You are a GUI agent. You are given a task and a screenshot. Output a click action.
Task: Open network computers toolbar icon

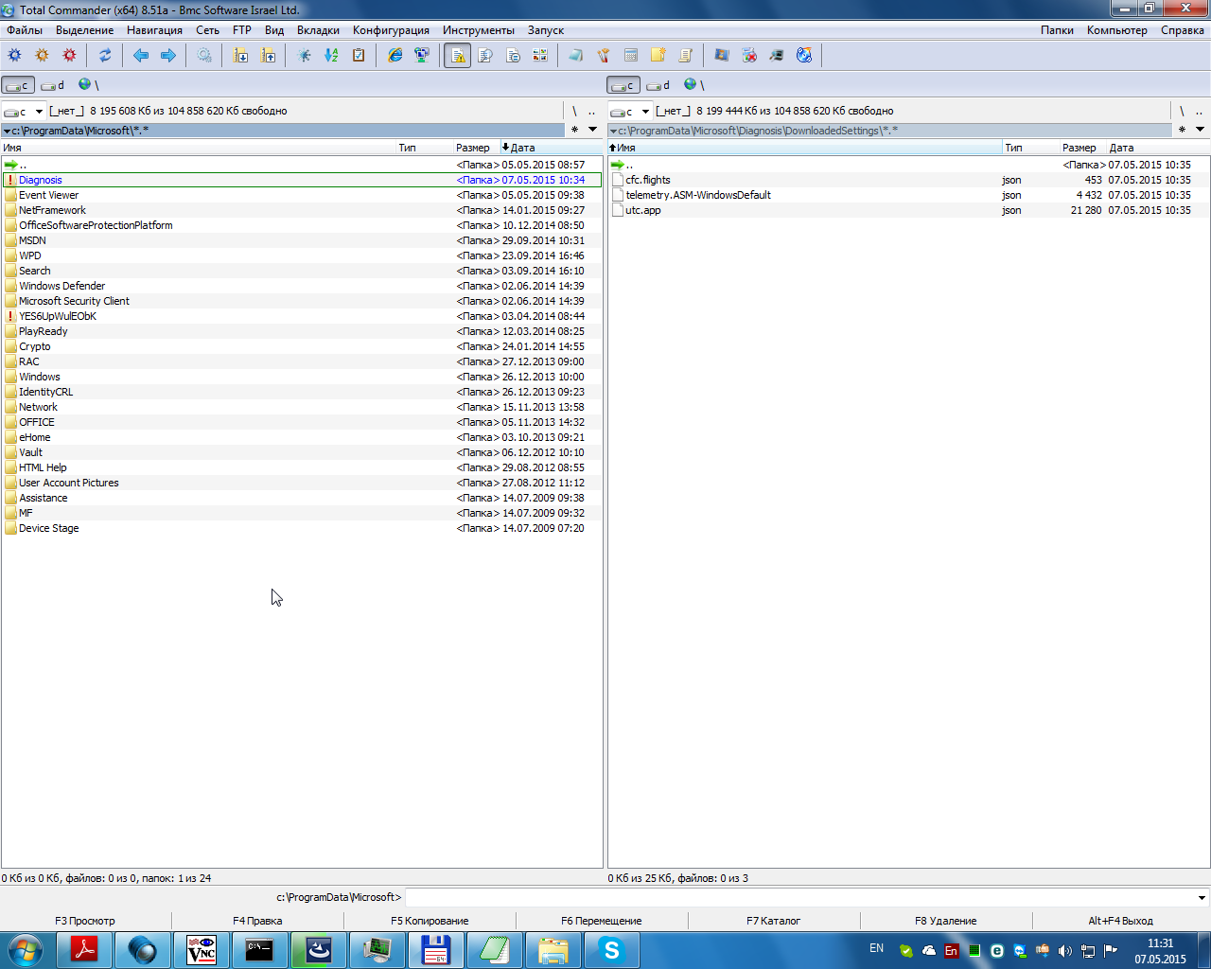coord(422,56)
